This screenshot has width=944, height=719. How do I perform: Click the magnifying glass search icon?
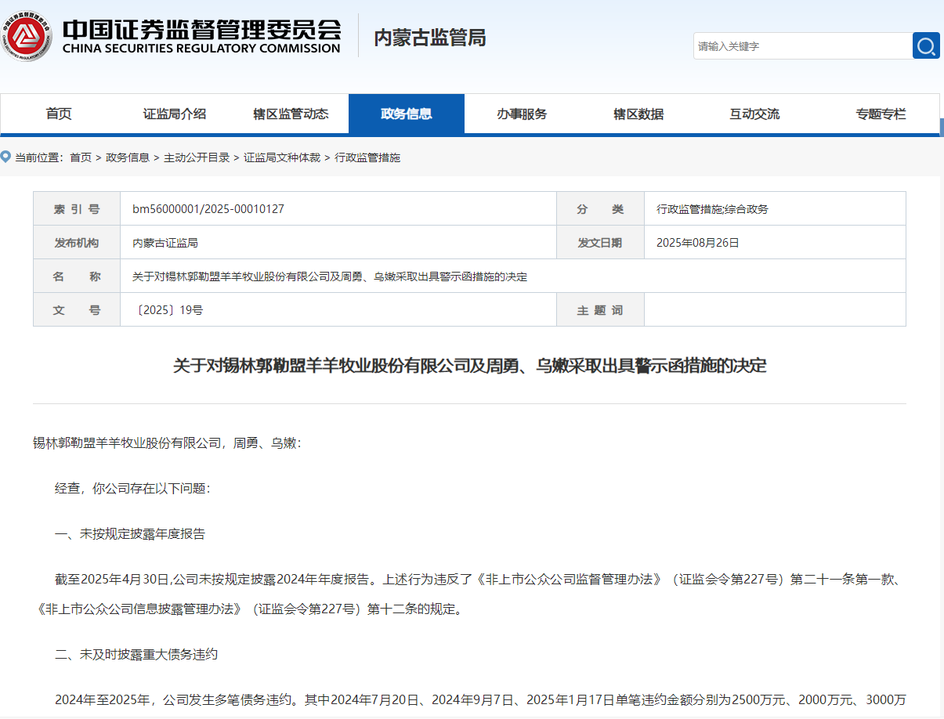(x=926, y=46)
